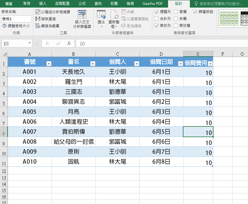Open the 書名 column filter dropdown

point(93,64)
